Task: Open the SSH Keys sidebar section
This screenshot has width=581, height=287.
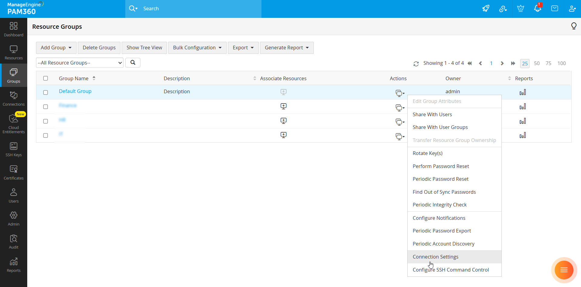Action: [14, 150]
